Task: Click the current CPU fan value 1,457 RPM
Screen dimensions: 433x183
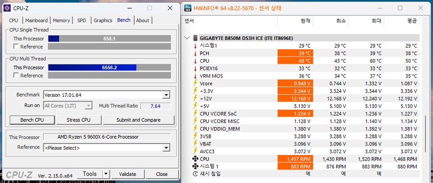Action: coord(295,159)
